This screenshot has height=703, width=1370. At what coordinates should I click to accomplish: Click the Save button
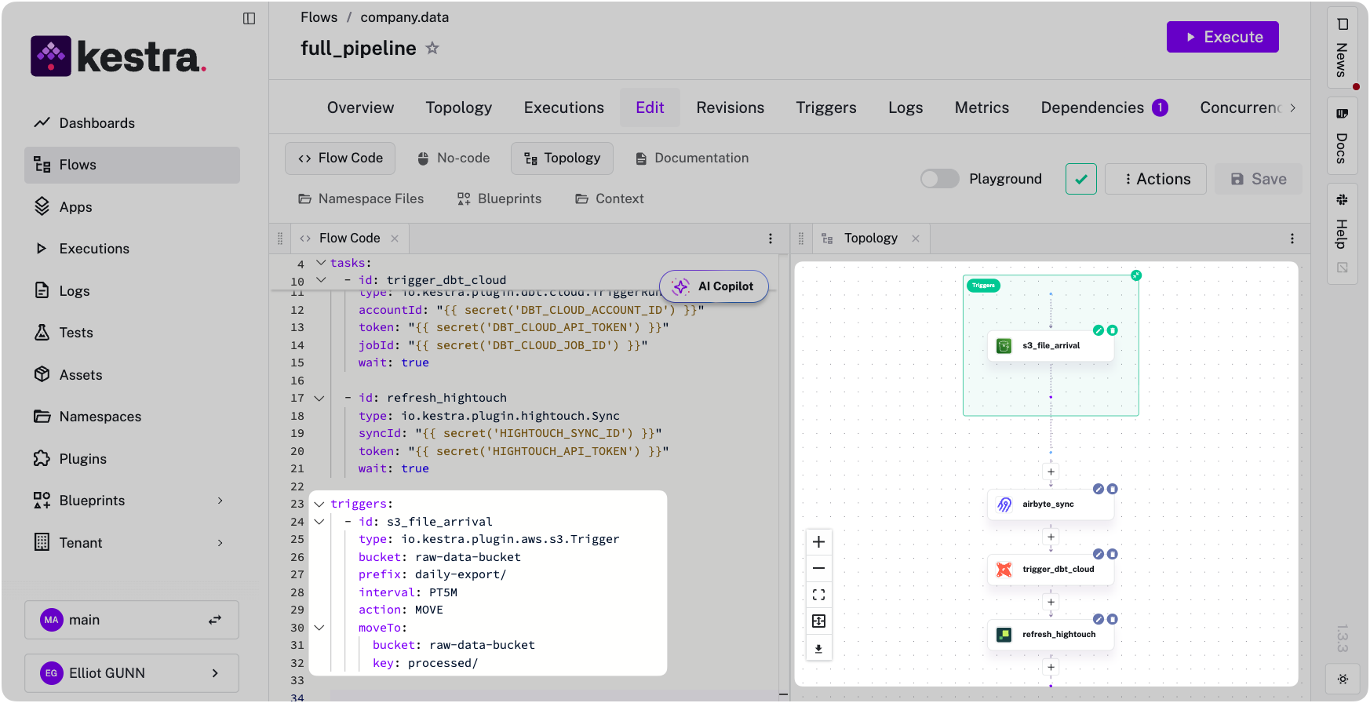[x=1259, y=179]
